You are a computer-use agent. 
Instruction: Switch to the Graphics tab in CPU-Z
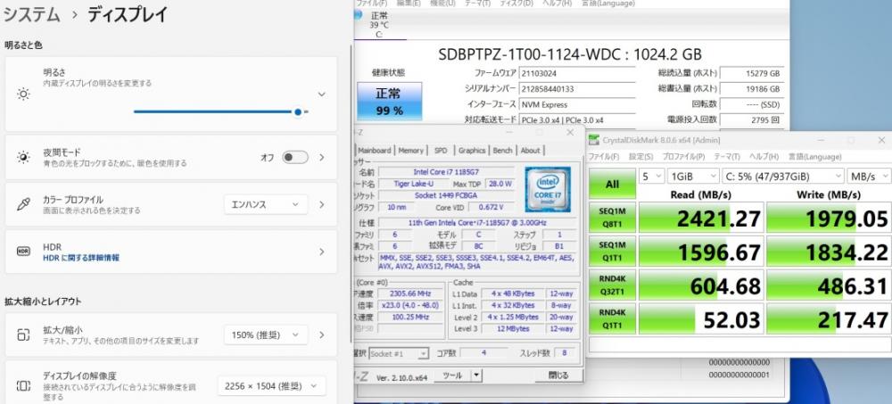(x=472, y=150)
